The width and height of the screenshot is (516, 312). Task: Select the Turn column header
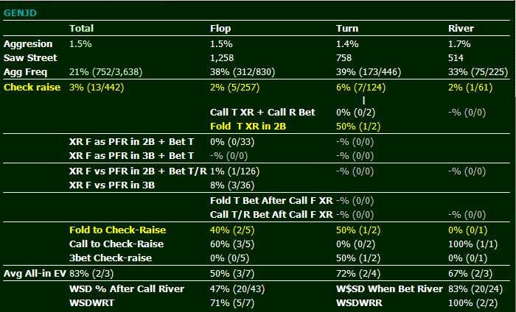click(347, 29)
